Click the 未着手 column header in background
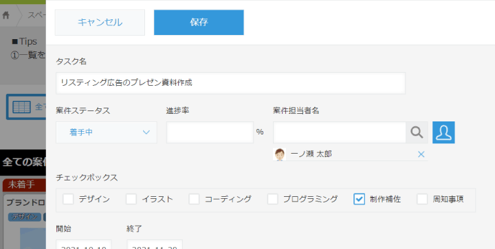 coord(24,185)
